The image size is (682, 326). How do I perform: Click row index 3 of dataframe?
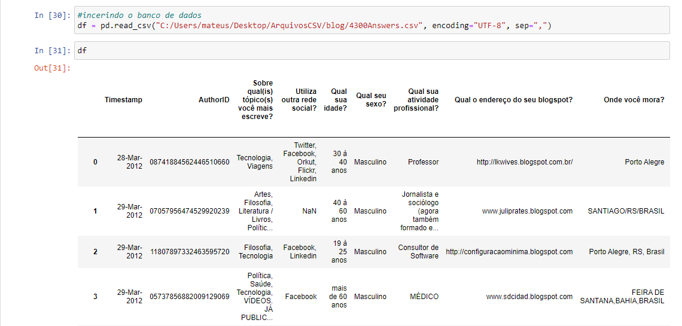pyautogui.click(x=95, y=297)
